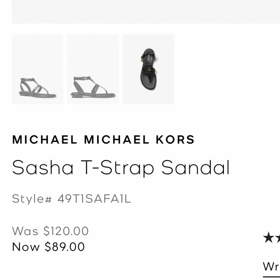Image resolution: width=280 pixels, height=280 pixels.
Task: Click the Sasha T-Strap Sandal product title
Action: [120, 167]
